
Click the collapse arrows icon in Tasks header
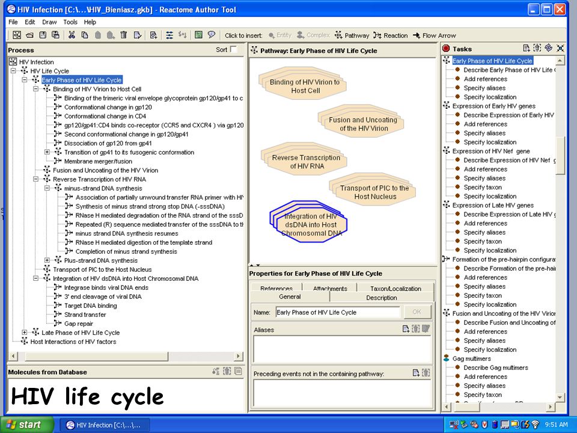click(560, 48)
